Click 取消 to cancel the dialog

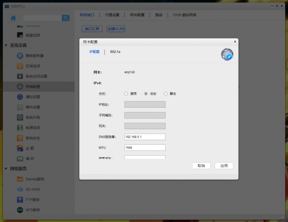tap(201, 166)
